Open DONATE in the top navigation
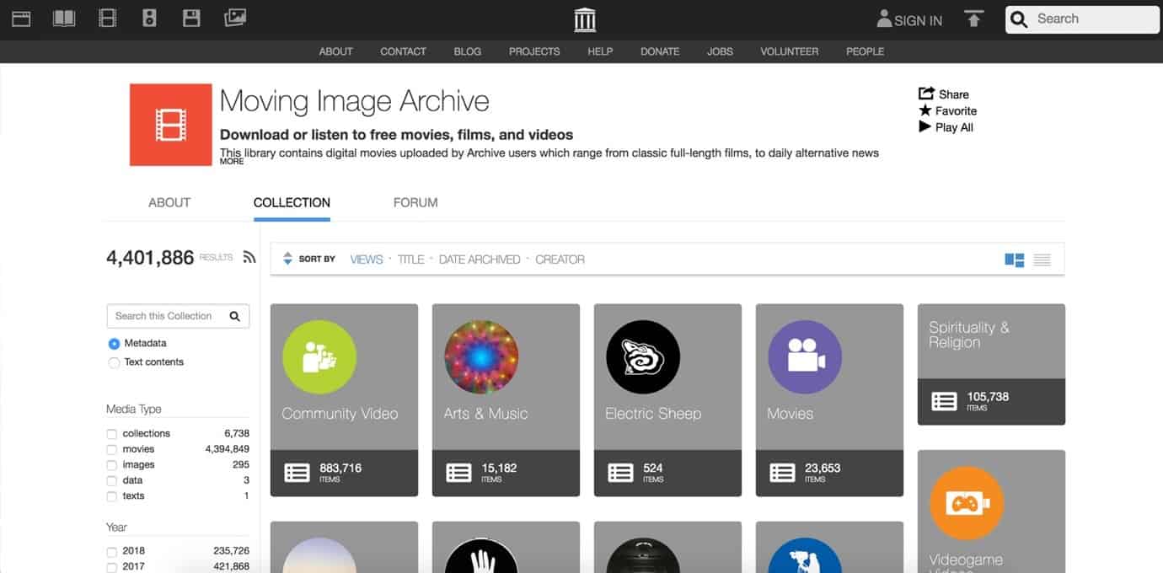 [660, 51]
